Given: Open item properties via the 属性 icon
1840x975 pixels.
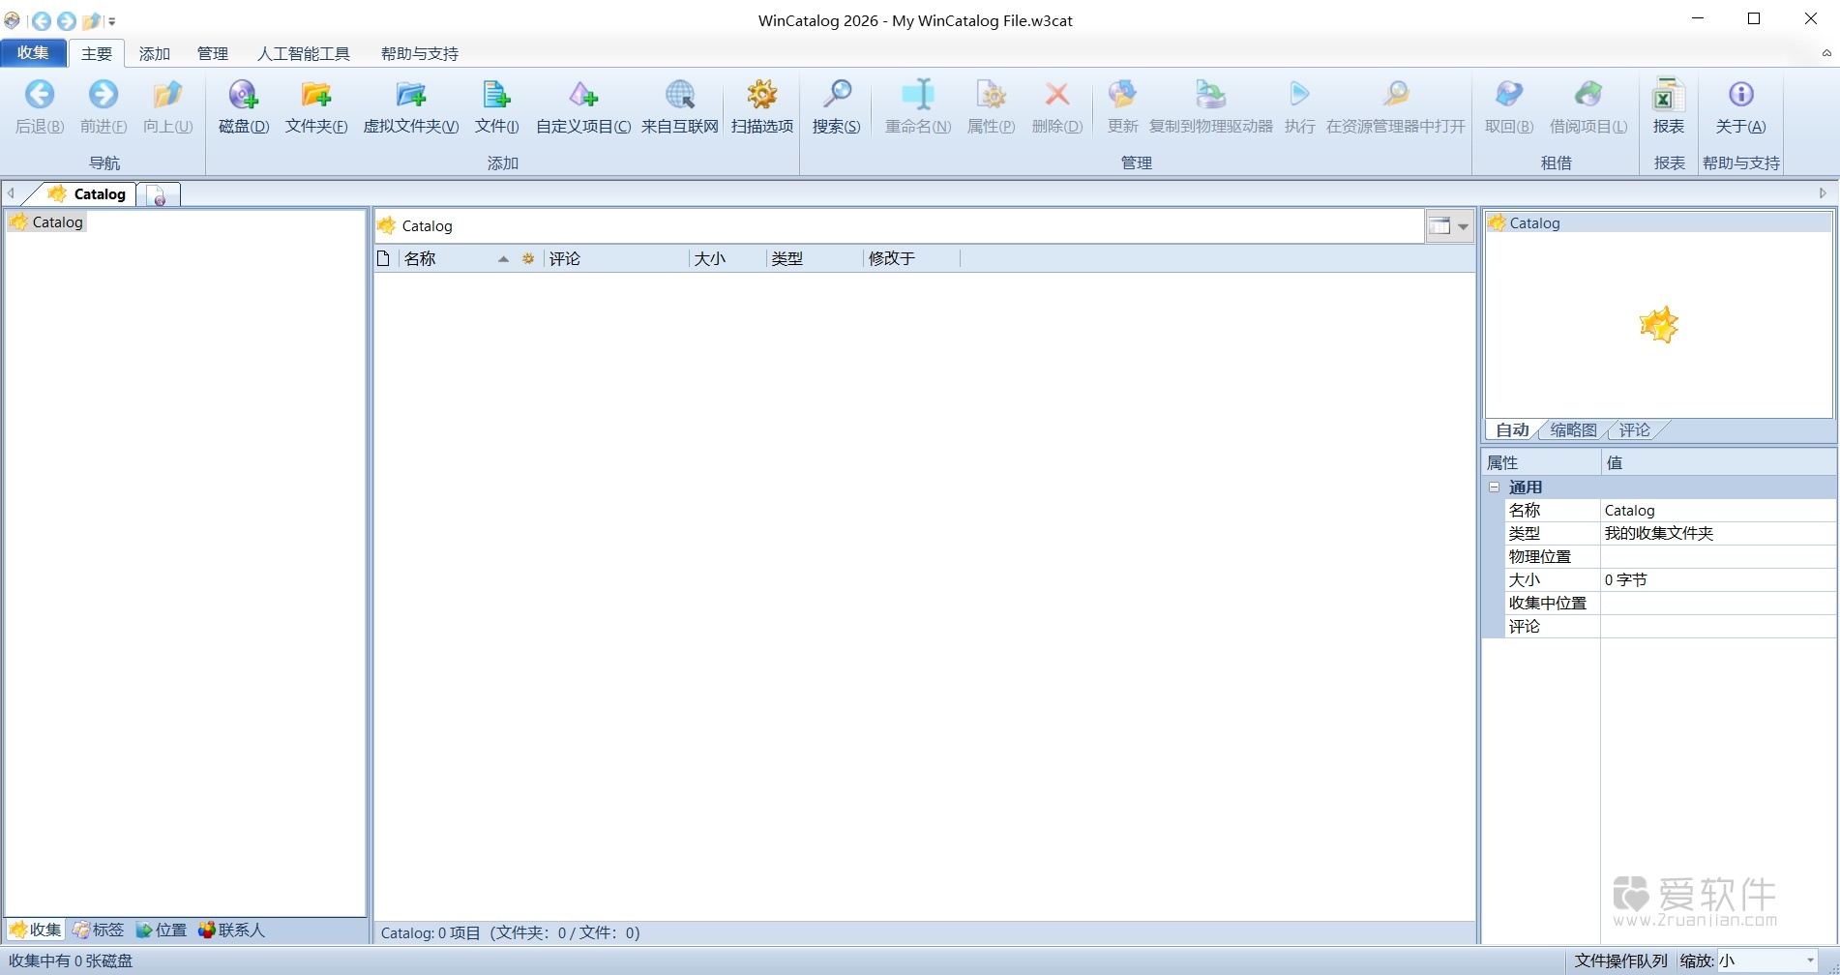Looking at the screenshot, I should (990, 106).
